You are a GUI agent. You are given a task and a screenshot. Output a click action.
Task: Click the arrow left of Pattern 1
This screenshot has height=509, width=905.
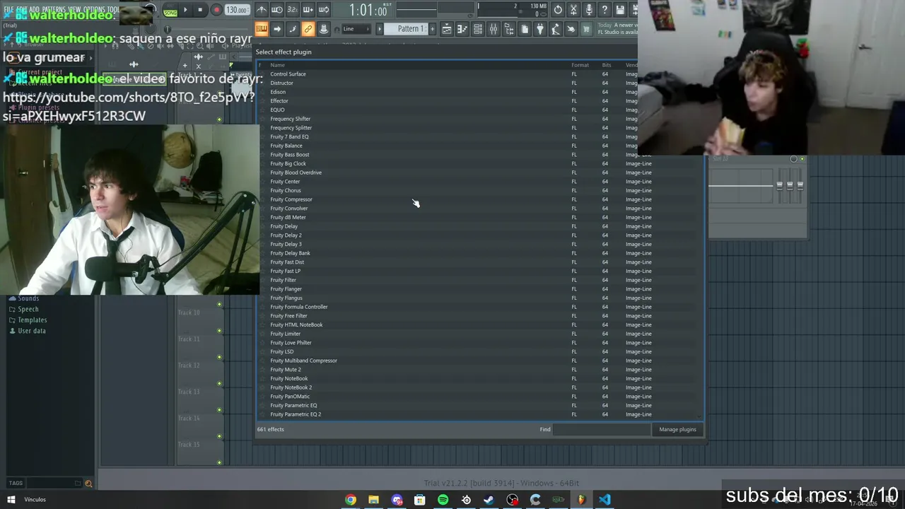pos(380,29)
